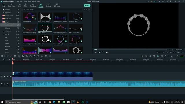Open the All filter dropdown
The width and height of the screenshot is (185, 104).
85,10
